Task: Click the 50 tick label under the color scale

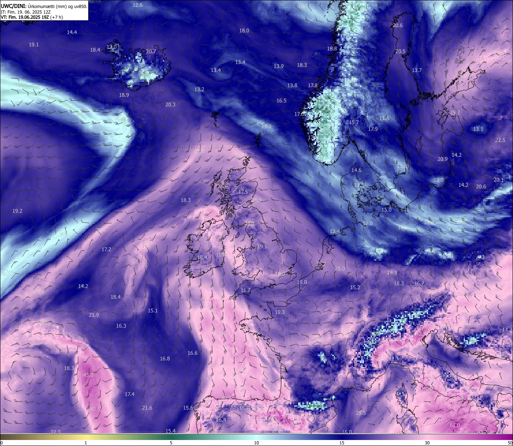Action: (x=510, y=443)
